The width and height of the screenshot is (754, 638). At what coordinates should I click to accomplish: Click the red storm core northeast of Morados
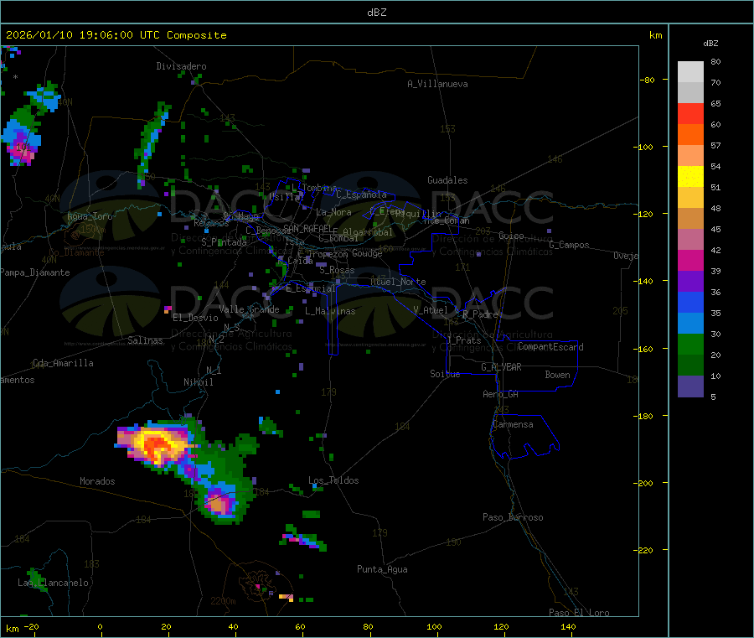point(155,445)
